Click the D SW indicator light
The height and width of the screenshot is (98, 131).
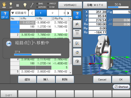[48, 7]
